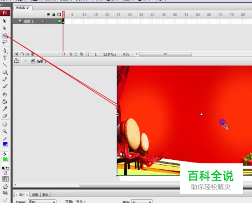Screen dimensions: 252x203
Task: Click the left-middle transform handle
Action: coord(117,114)
